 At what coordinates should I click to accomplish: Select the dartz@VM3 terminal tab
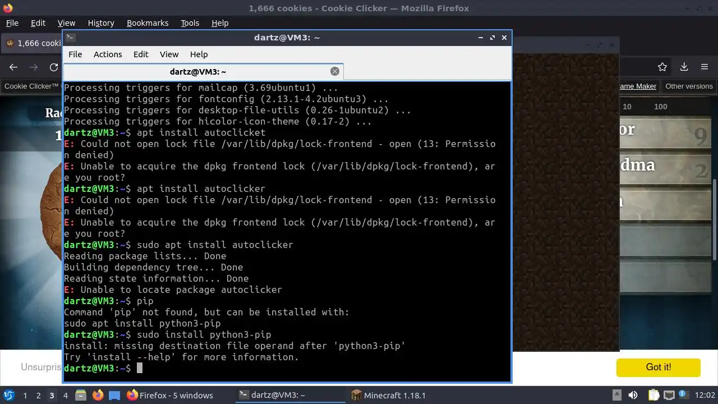[x=203, y=71]
